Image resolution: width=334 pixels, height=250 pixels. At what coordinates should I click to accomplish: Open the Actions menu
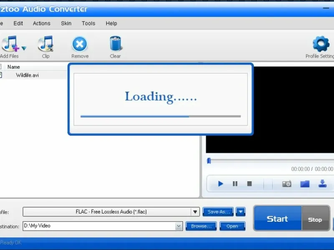point(41,23)
